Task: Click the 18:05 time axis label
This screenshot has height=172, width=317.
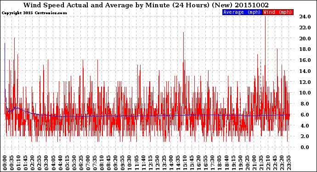Action: tap(220, 163)
